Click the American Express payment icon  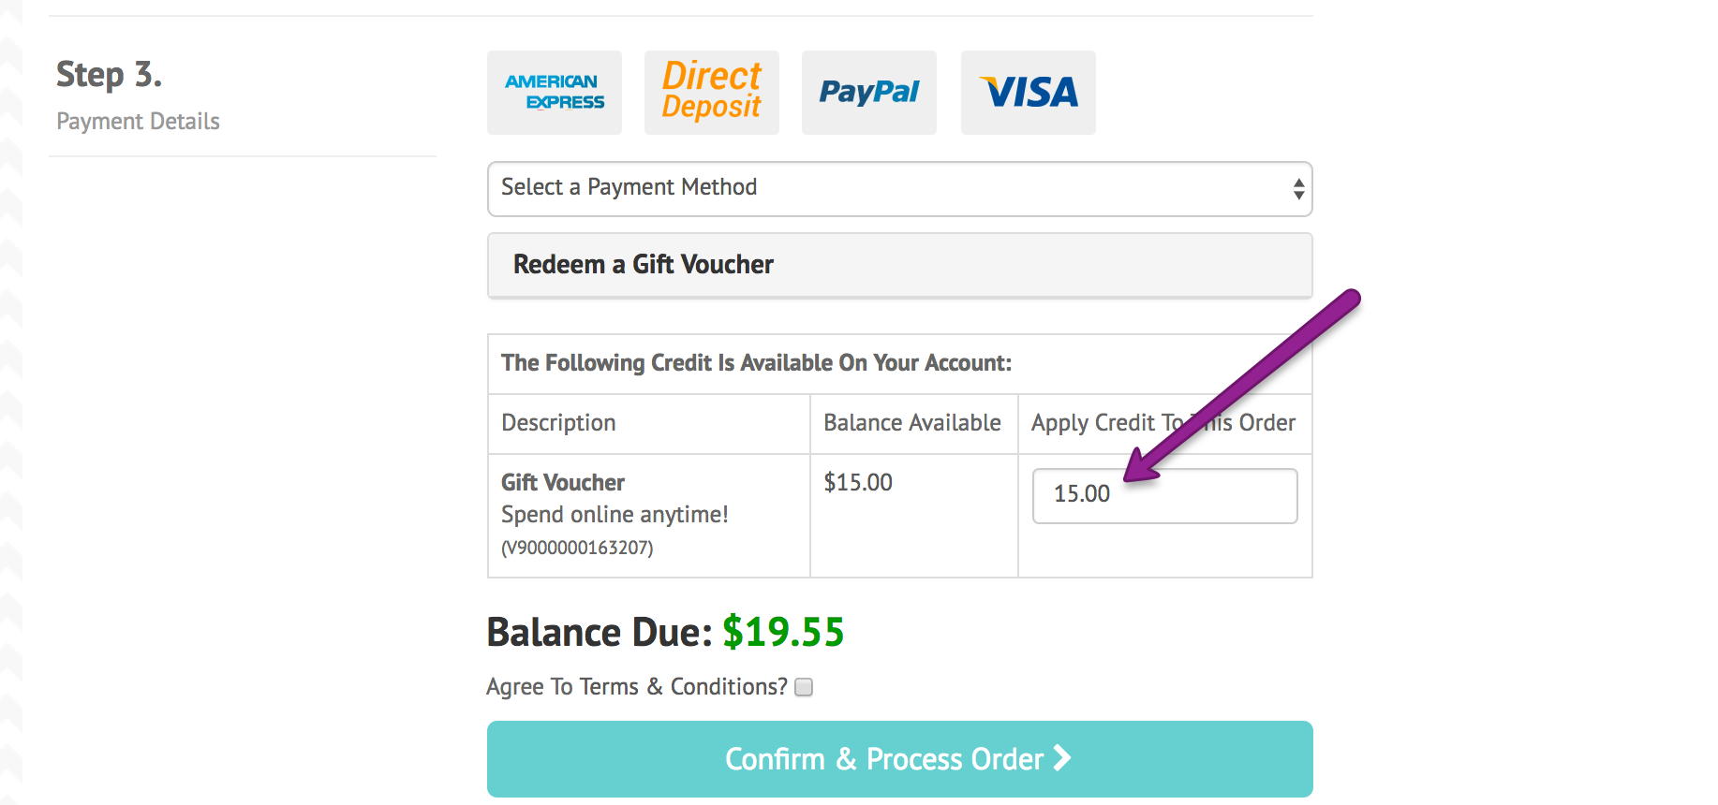[x=555, y=93]
